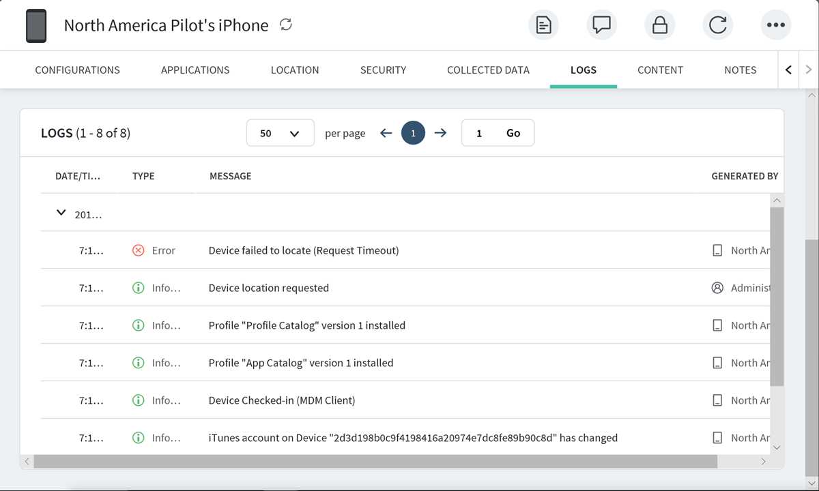Sort by Generated By column header
Screen dimensions: 819x491
point(745,176)
